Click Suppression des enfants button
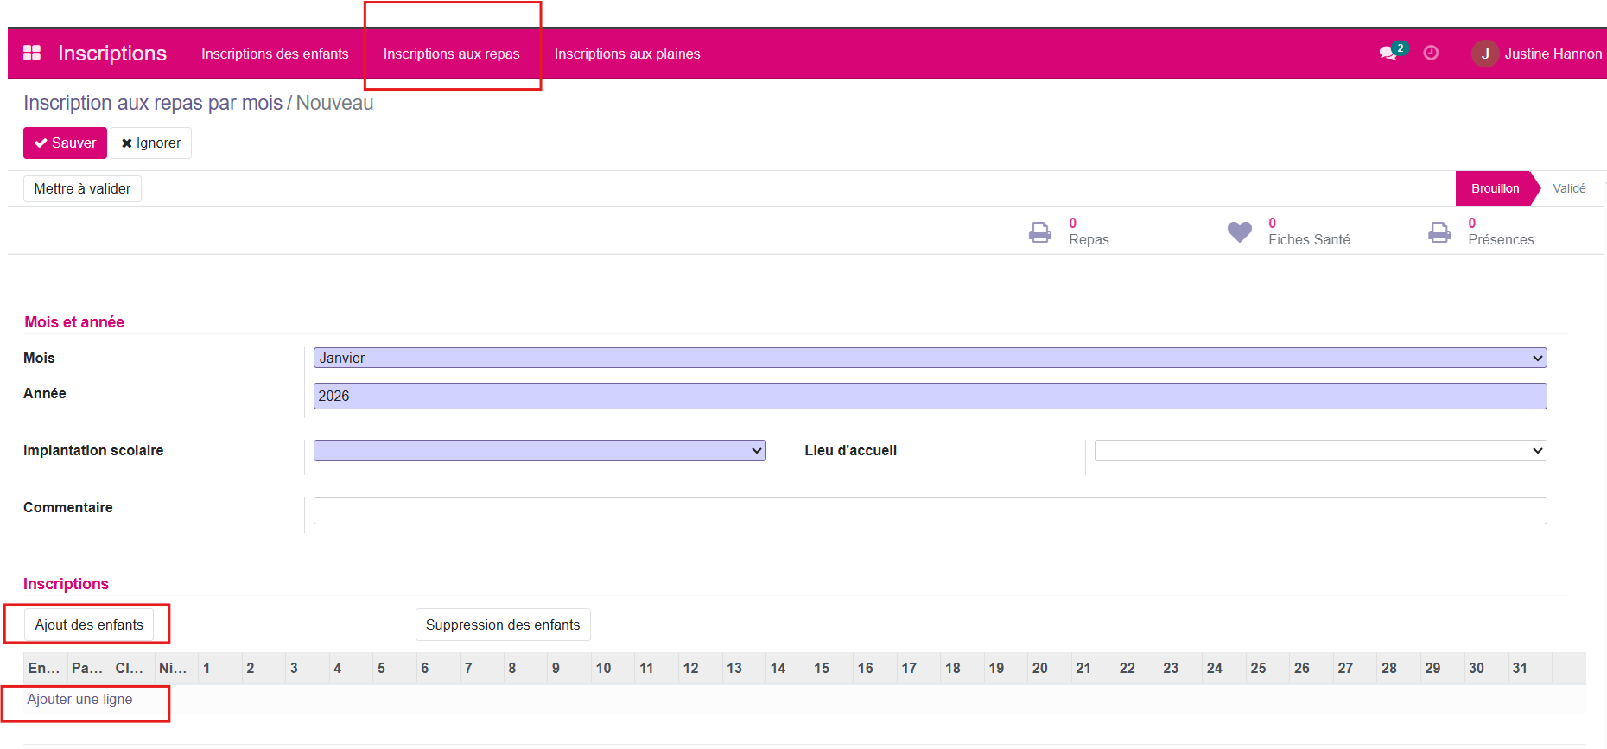The image size is (1607, 749). click(x=503, y=625)
